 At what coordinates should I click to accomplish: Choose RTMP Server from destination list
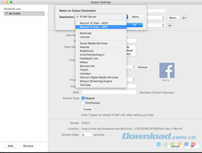[101, 17]
